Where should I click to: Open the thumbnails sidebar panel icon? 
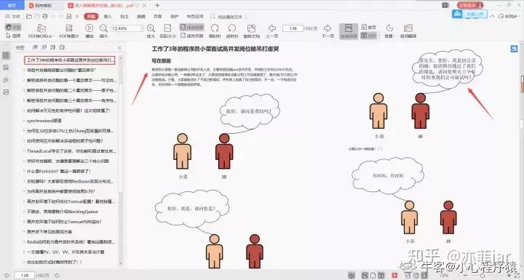[x=6, y=68]
